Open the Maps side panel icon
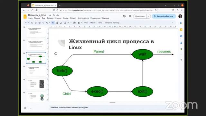The image size is (206, 116). tap(181, 49)
